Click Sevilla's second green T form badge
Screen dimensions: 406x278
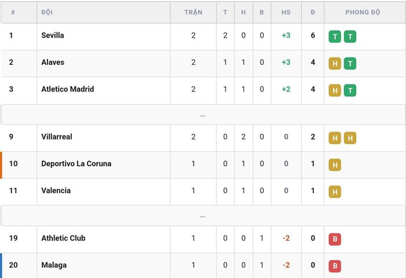pyautogui.click(x=350, y=36)
